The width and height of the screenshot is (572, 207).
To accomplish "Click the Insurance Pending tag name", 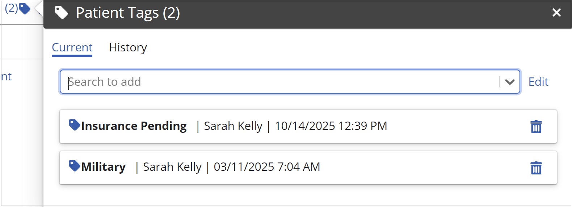I will pos(134,126).
